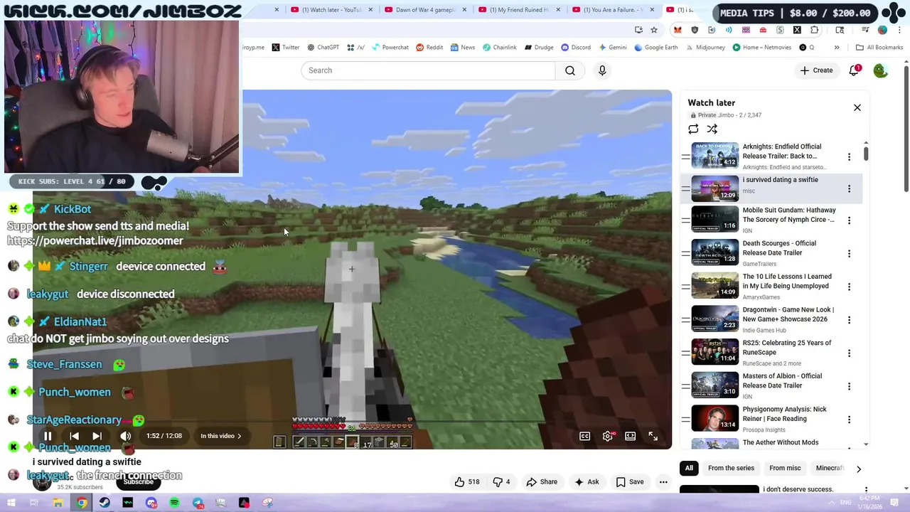
Task: Open options for Dragontwin playlist item
Action: 849,320
